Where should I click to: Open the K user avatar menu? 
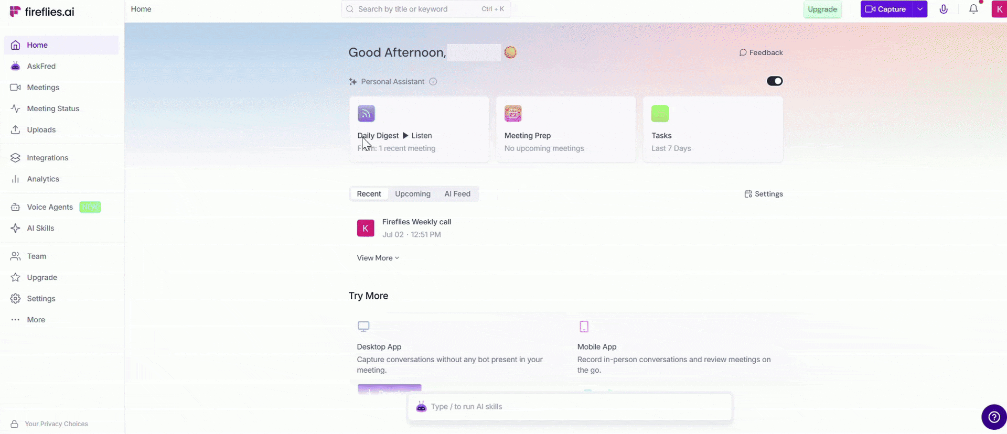coord(999,9)
